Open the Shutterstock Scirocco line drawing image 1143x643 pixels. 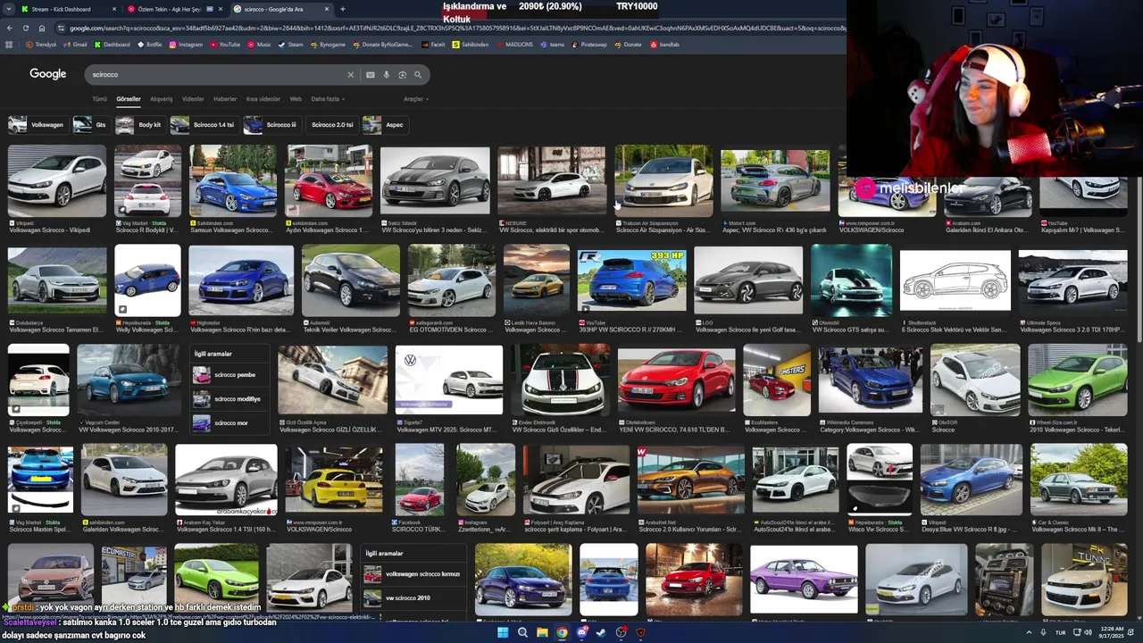click(x=955, y=280)
